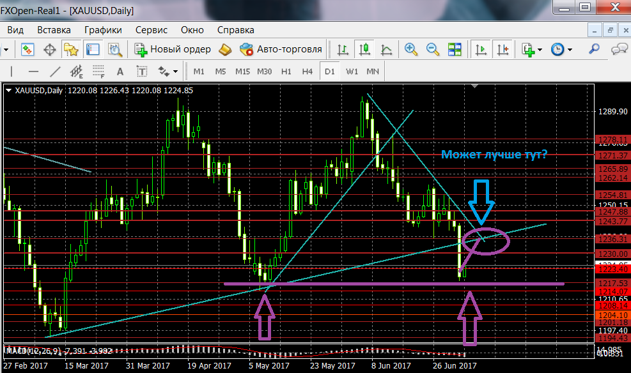
Task: Toggle chart shift icon
Action: pyautogui.click(x=503, y=49)
